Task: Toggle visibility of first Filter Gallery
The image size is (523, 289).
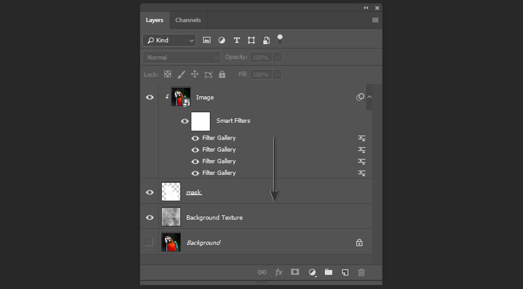Action: coord(195,138)
